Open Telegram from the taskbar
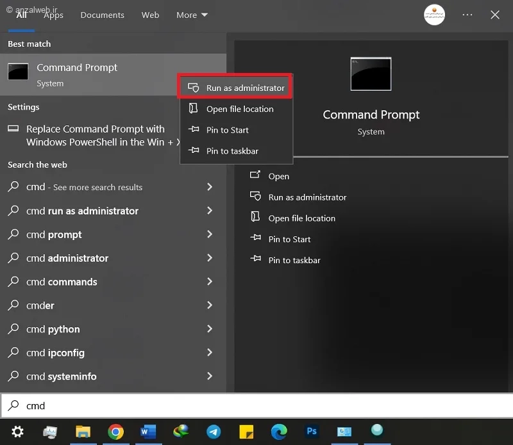 tap(214, 432)
